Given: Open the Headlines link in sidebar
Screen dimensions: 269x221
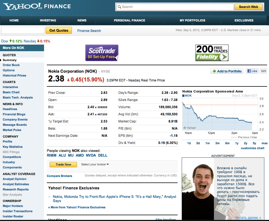Looking at the screenshot, I should tap(10, 109).
